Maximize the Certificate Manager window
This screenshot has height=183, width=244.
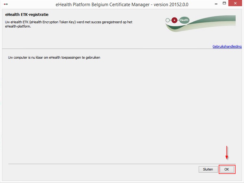[224, 3]
